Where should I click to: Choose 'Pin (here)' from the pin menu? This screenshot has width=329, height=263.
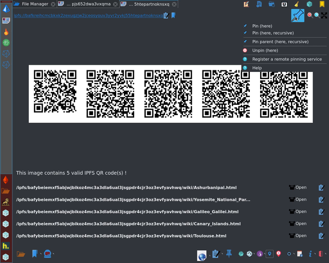(x=262, y=26)
